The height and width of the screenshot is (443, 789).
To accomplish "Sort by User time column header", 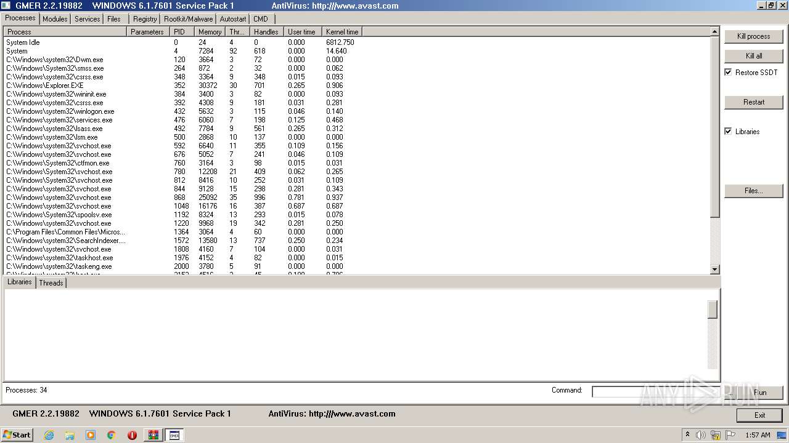I will coord(303,32).
